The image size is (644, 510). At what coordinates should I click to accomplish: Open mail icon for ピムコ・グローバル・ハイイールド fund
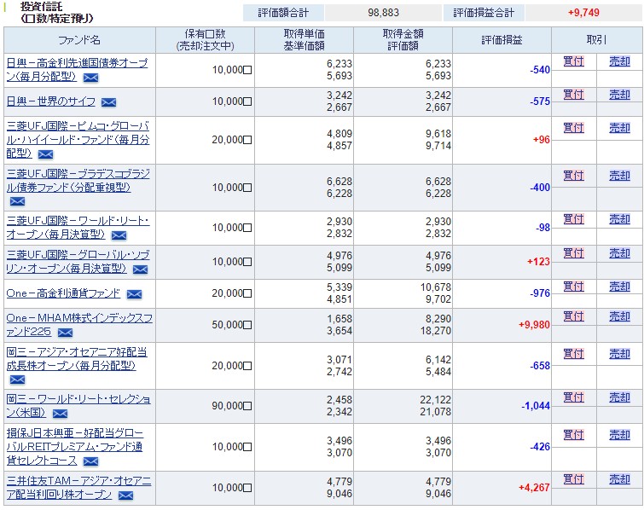pyautogui.click(x=45, y=154)
